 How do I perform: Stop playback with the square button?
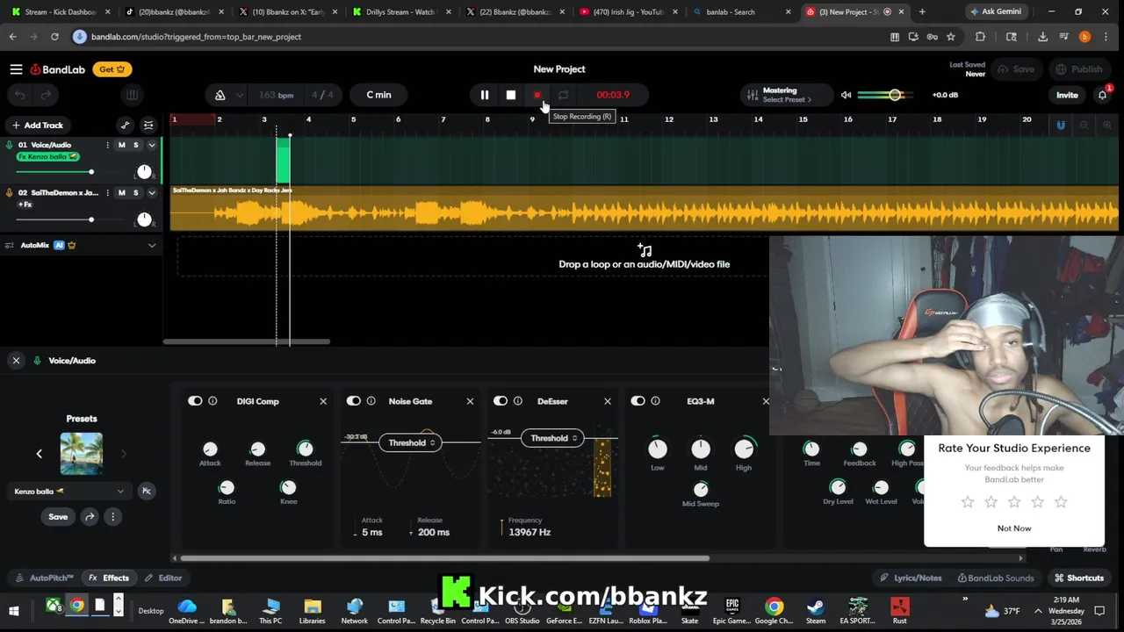point(511,95)
